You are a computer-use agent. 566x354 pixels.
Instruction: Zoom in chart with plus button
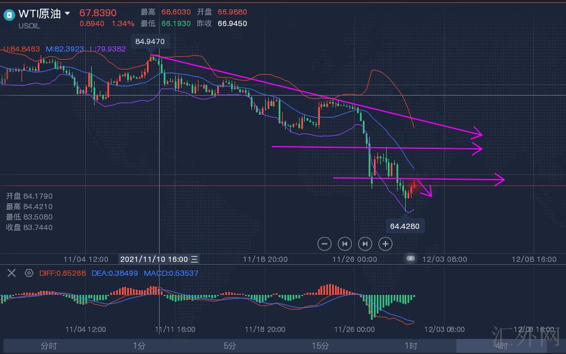pos(385,244)
